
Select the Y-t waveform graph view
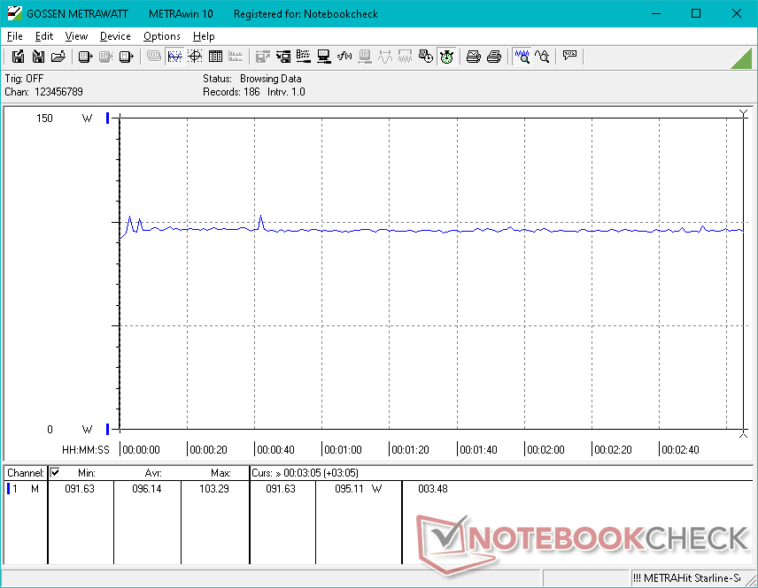point(174,57)
